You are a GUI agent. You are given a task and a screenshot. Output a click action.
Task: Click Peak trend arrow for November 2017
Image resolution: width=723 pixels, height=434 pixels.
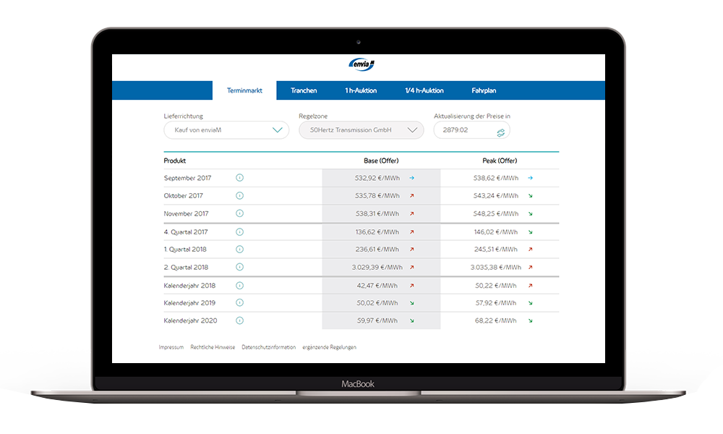(530, 213)
